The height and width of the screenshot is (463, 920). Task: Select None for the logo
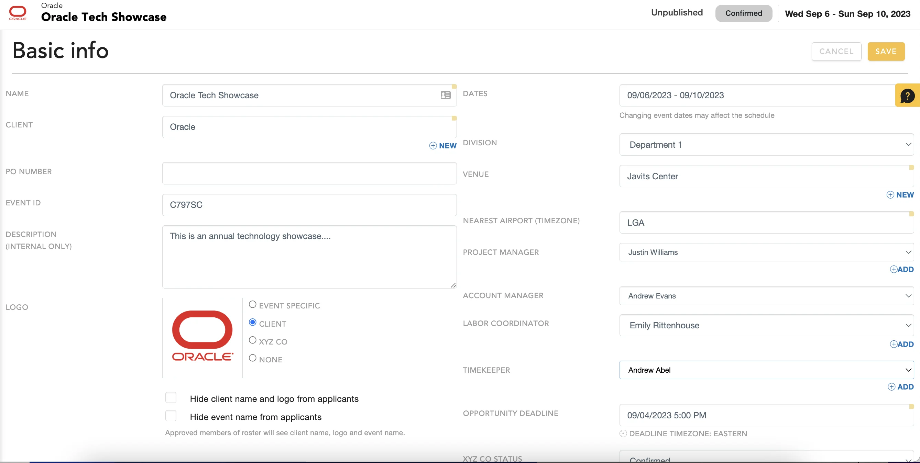(252, 358)
